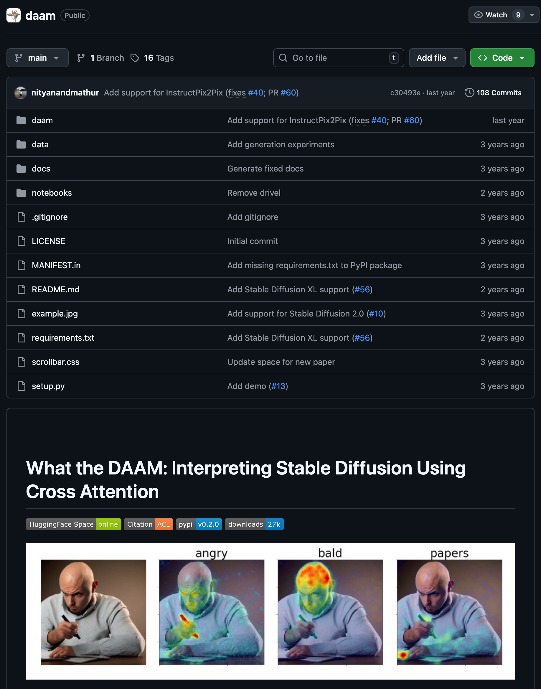The width and height of the screenshot is (541, 689).
Task: Open PR #60 in latest commit header
Action: (288, 93)
